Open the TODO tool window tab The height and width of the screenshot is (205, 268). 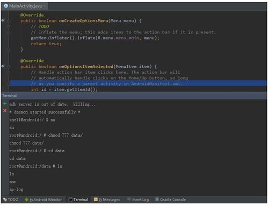(x=11, y=200)
